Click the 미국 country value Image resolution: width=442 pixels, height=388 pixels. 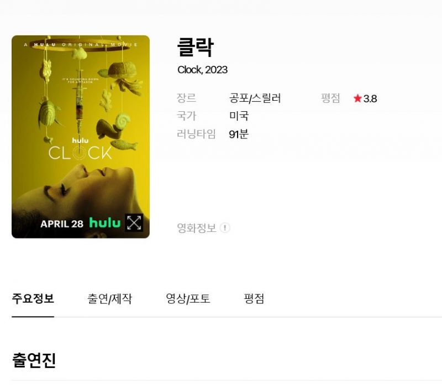pyautogui.click(x=239, y=116)
